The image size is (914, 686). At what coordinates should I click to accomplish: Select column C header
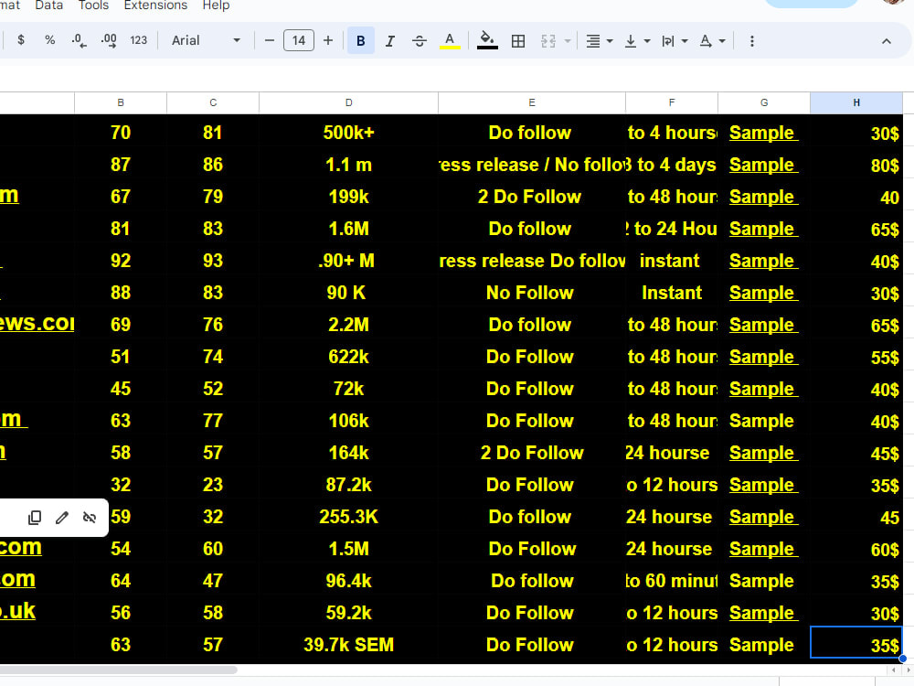(213, 102)
